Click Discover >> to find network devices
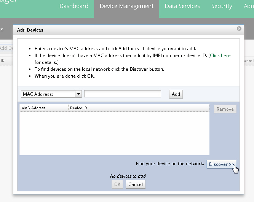Screen dimensions: 254x202 (221, 164)
